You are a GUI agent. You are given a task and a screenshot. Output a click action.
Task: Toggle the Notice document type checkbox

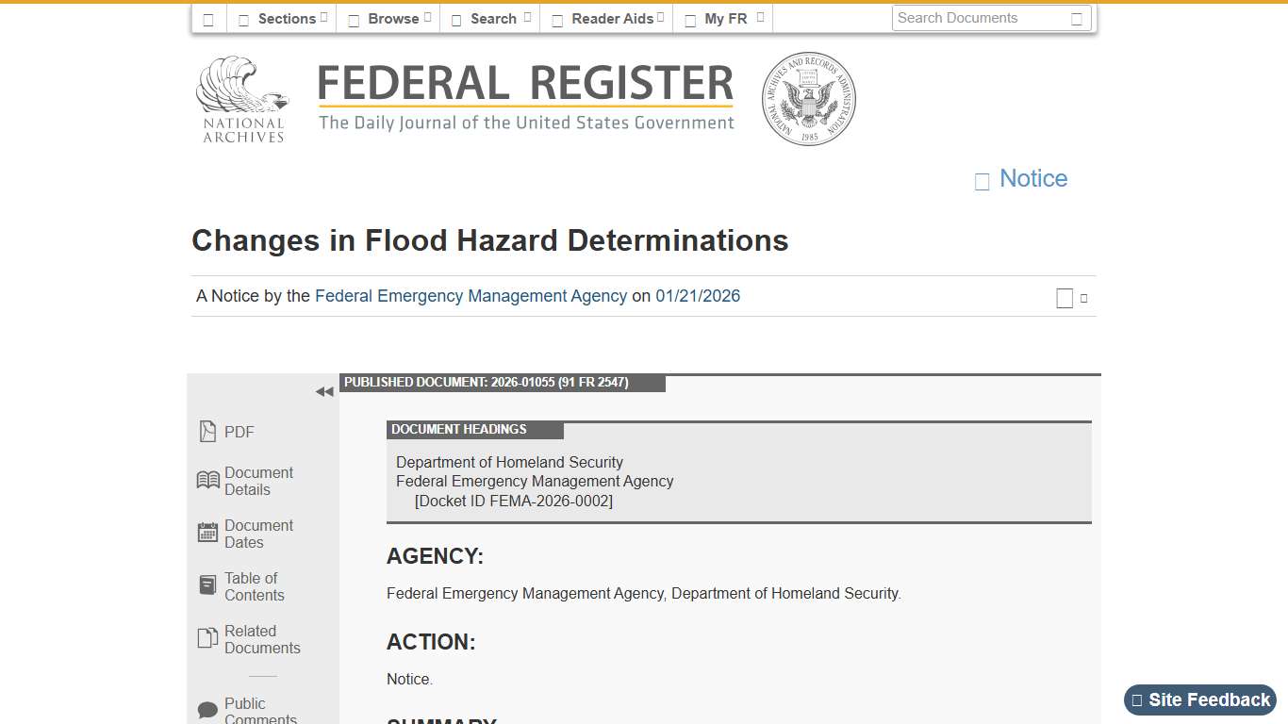[982, 180]
